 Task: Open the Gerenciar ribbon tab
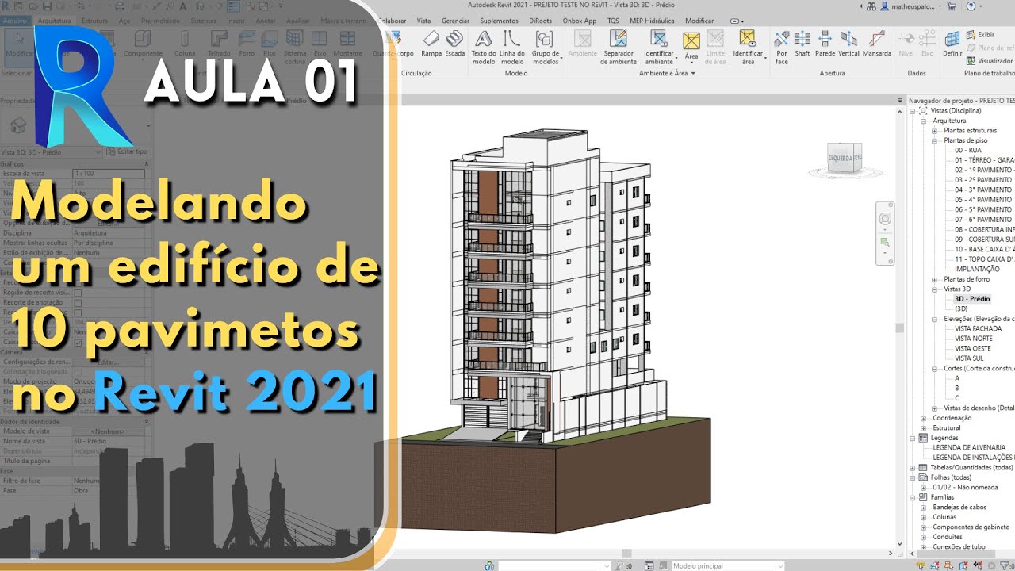coord(455,21)
